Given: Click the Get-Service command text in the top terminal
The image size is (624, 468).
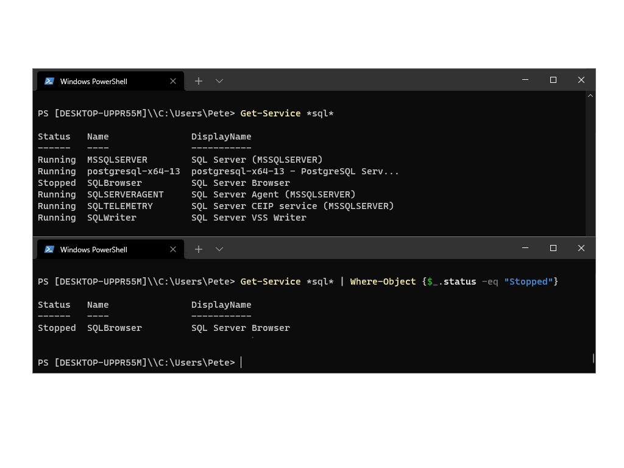Looking at the screenshot, I should 270,113.
